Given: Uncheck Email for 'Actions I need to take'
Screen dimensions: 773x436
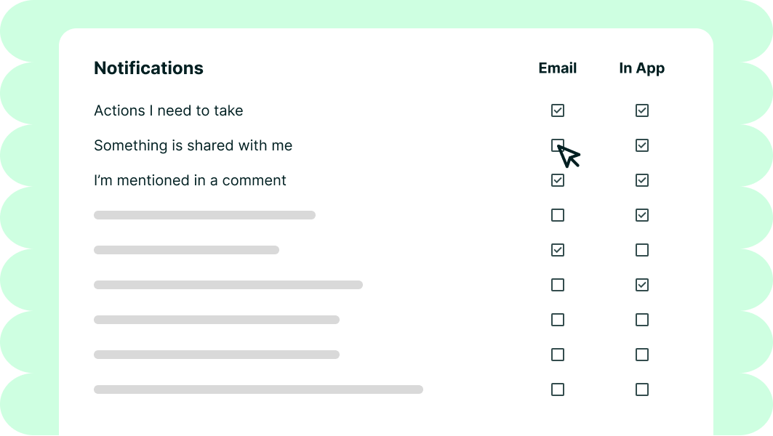Looking at the screenshot, I should 558,110.
